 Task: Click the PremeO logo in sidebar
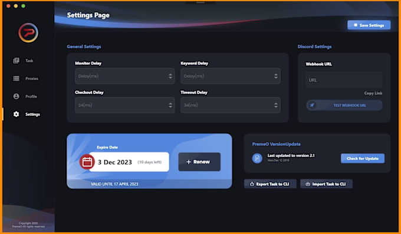point(28,32)
